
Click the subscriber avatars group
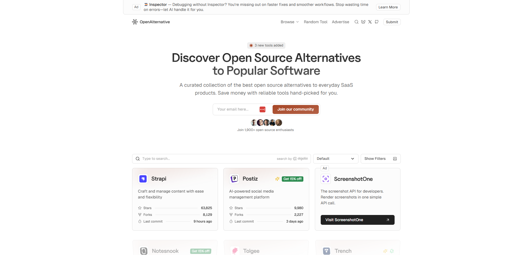266,123
